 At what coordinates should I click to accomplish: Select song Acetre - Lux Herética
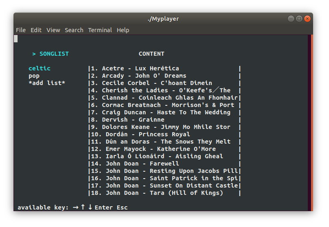tap(135, 68)
